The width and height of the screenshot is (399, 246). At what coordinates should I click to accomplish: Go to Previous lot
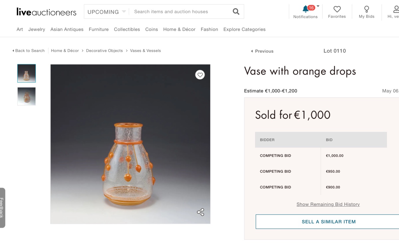(262, 51)
